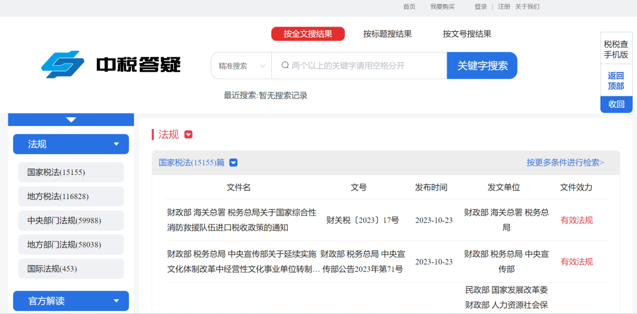Click the 文号 column header
The height and width of the screenshot is (314, 637).
[359, 187]
